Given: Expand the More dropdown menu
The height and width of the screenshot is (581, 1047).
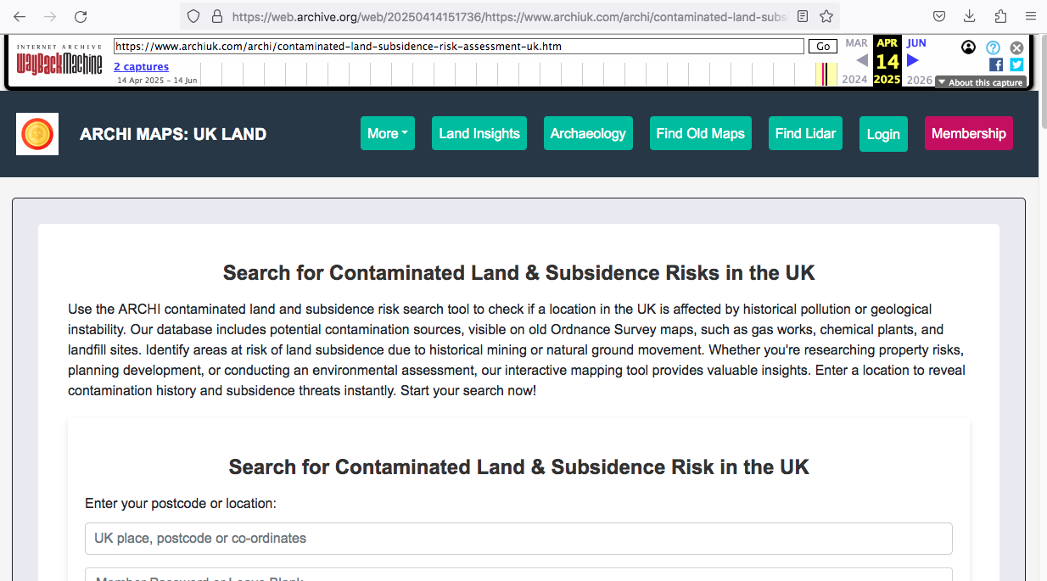Looking at the screenshot, I should tap(387, 133).
